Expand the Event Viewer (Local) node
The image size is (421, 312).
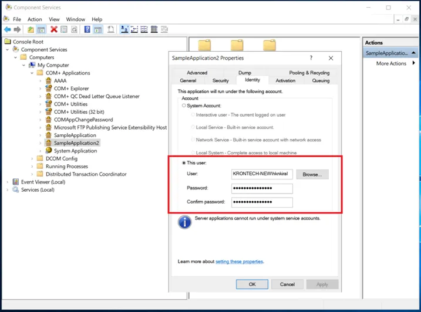point(7,182)
